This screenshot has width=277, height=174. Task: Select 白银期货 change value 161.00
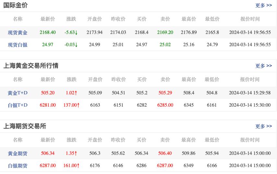click(71, 166)
